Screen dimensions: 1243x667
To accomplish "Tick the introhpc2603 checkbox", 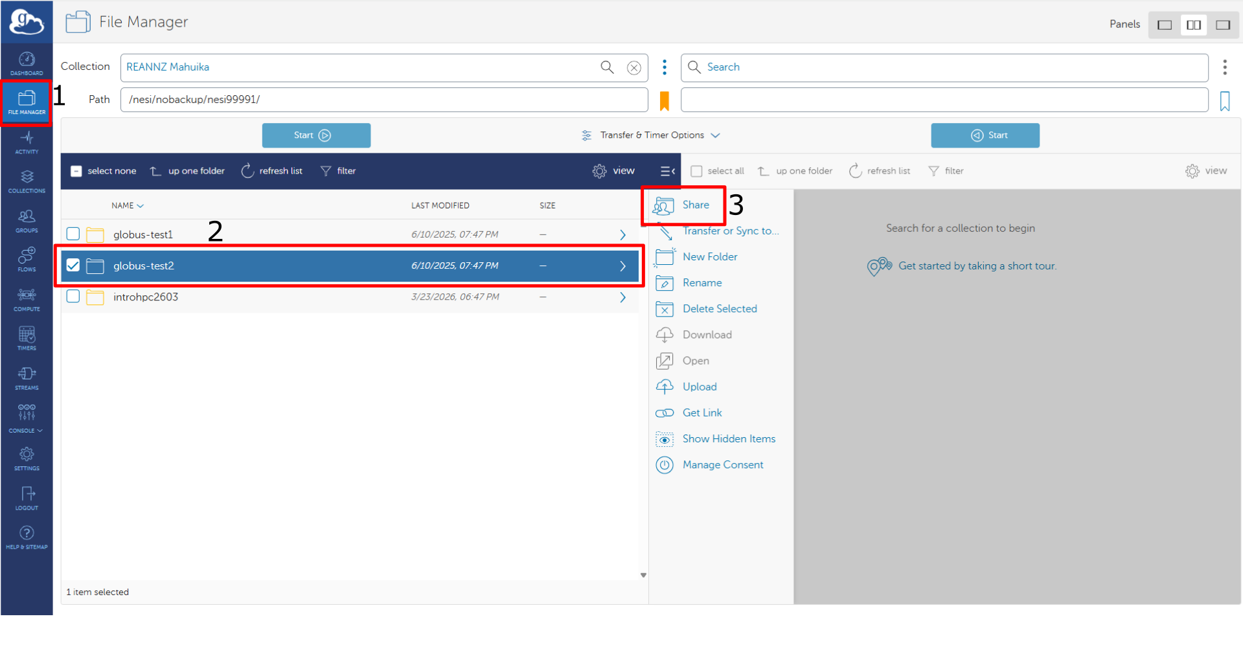I will tap(73, 296).
